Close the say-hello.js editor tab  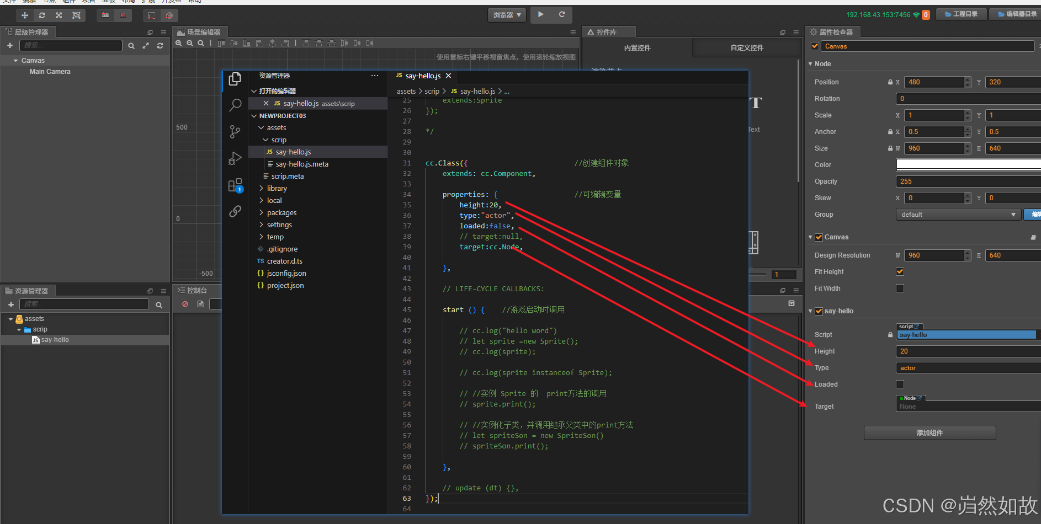tap(448, 76)
